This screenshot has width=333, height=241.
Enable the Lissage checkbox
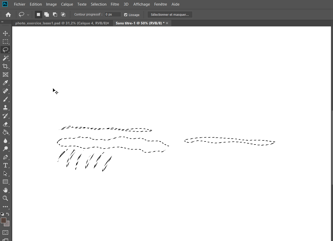tap(126, 14)
